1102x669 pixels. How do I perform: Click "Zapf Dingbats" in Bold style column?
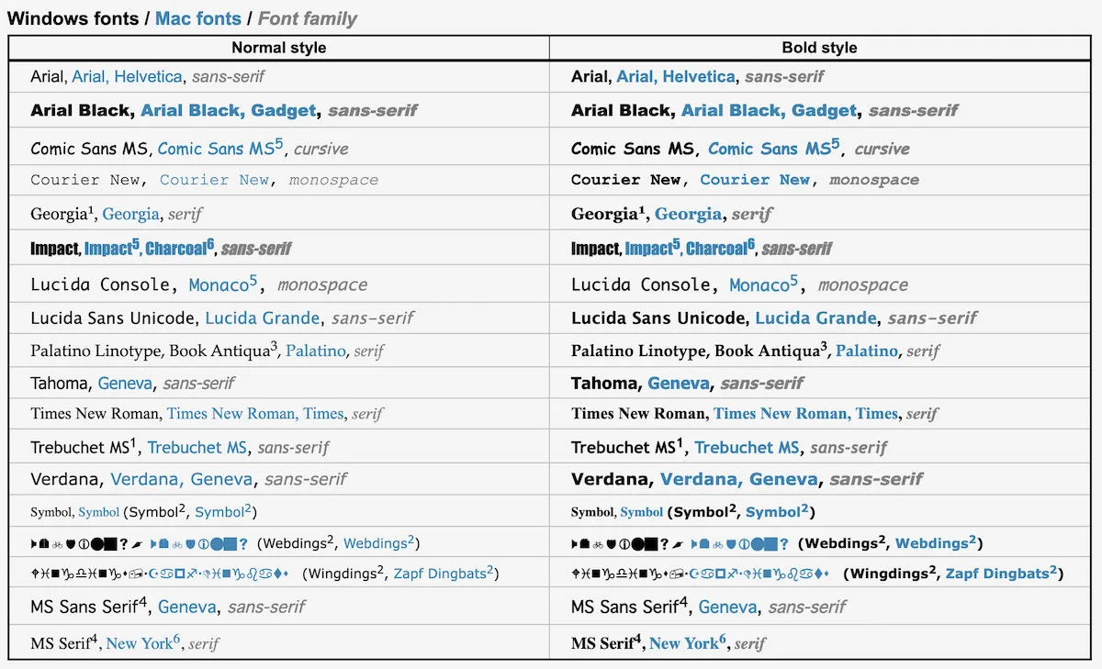point(997,574)
